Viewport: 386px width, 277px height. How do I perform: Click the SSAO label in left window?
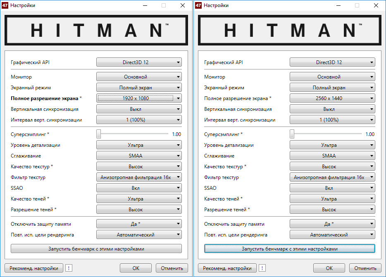pyautogui.click(x=17, y=188)
